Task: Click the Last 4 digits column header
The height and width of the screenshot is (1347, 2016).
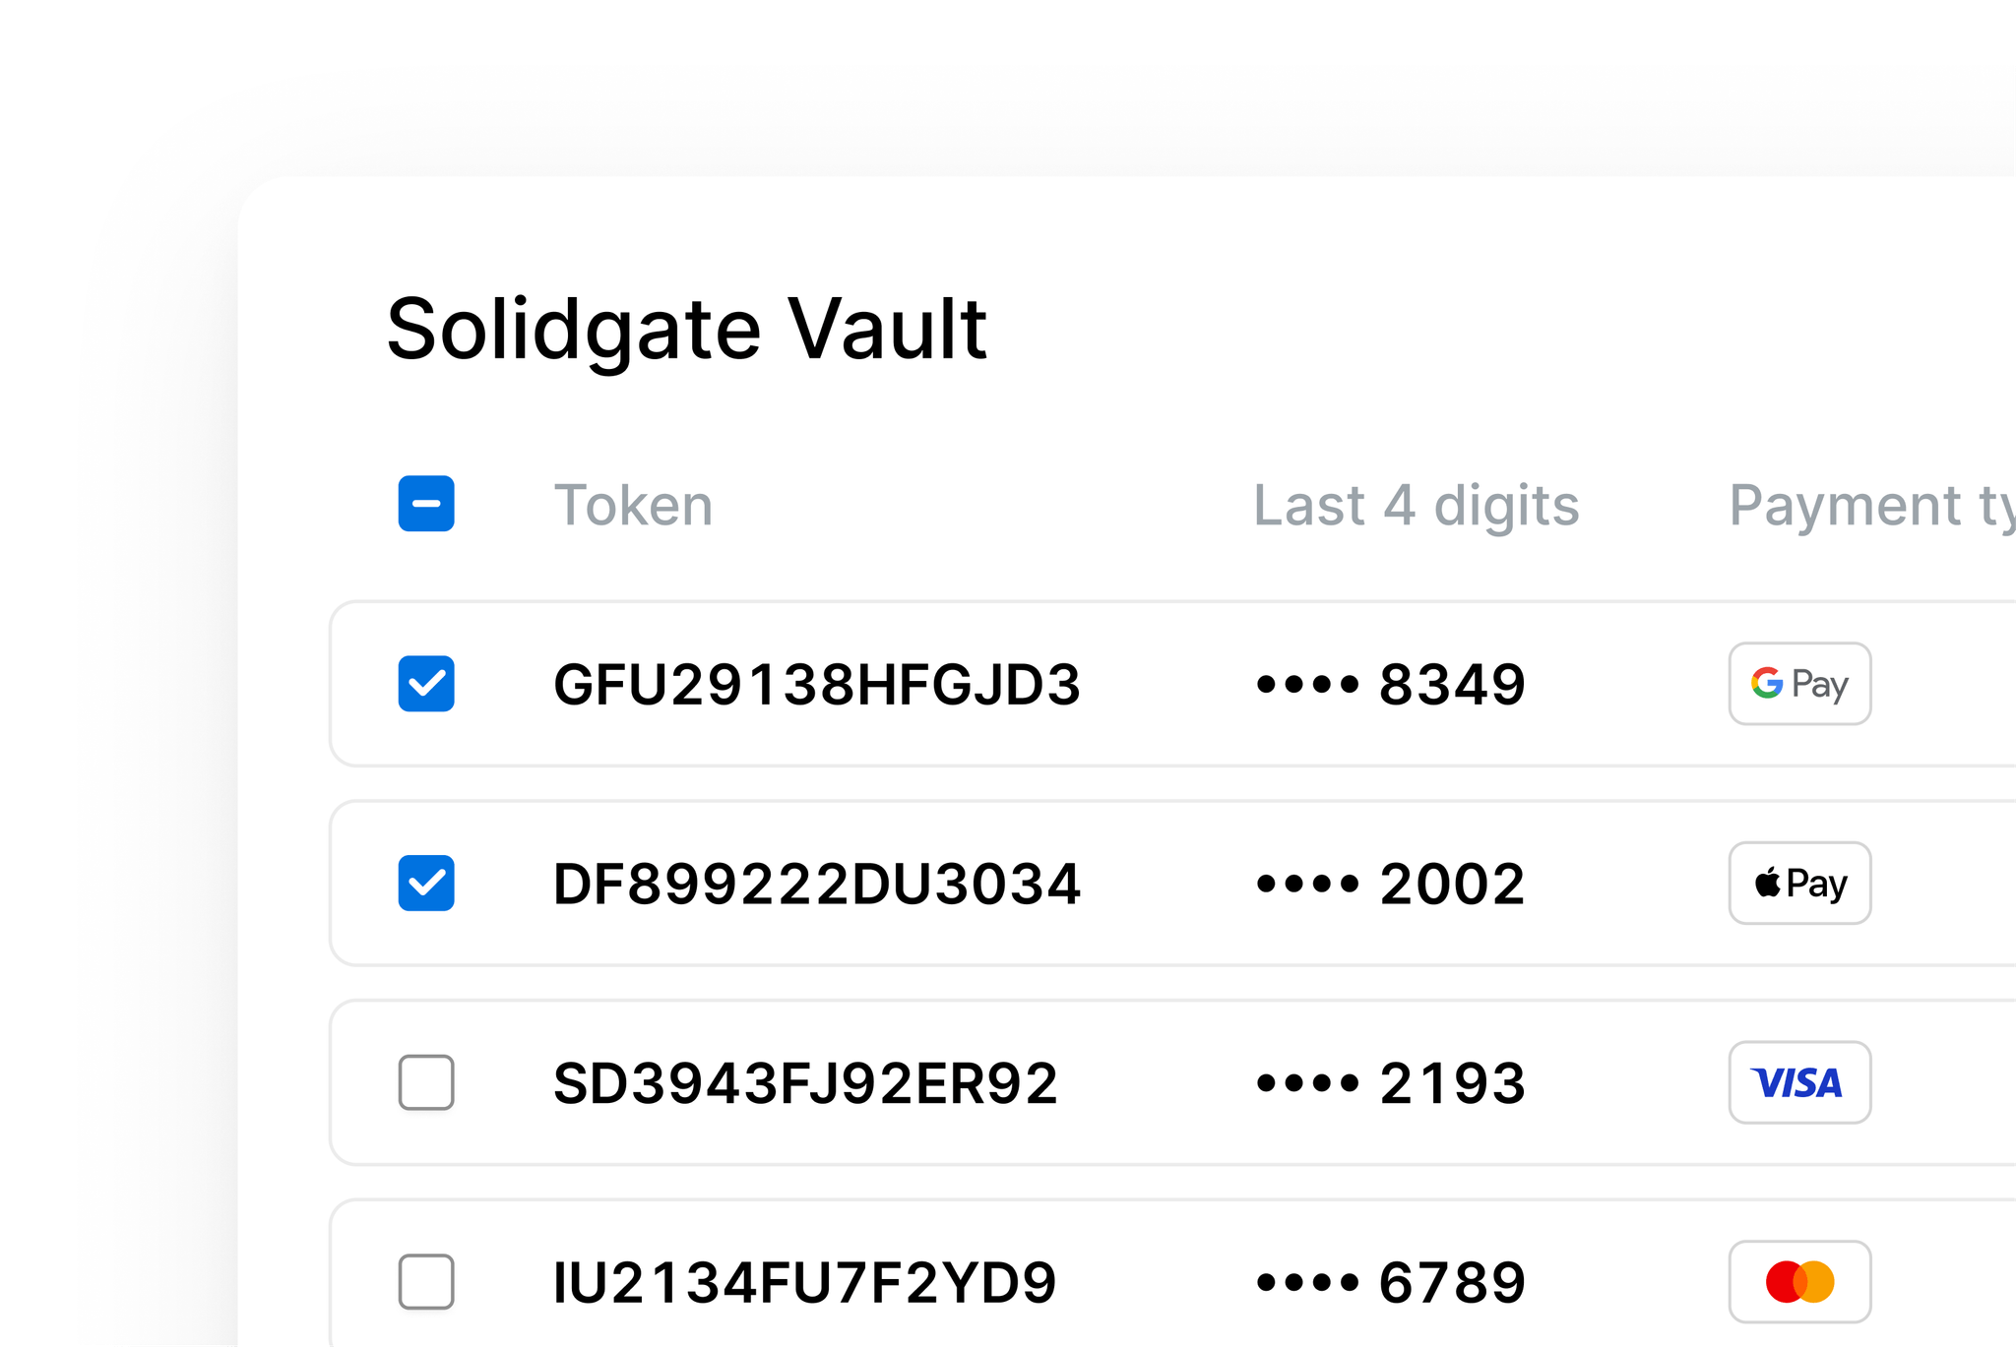Action: (x=1417, y=505)
